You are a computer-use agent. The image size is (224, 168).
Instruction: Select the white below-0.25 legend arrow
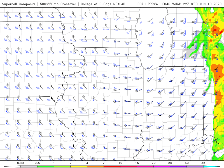click(x=12, y=167)
